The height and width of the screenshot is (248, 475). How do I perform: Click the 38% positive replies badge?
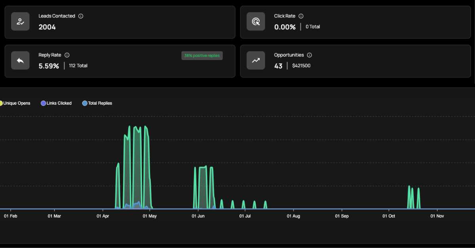point(202,56)
